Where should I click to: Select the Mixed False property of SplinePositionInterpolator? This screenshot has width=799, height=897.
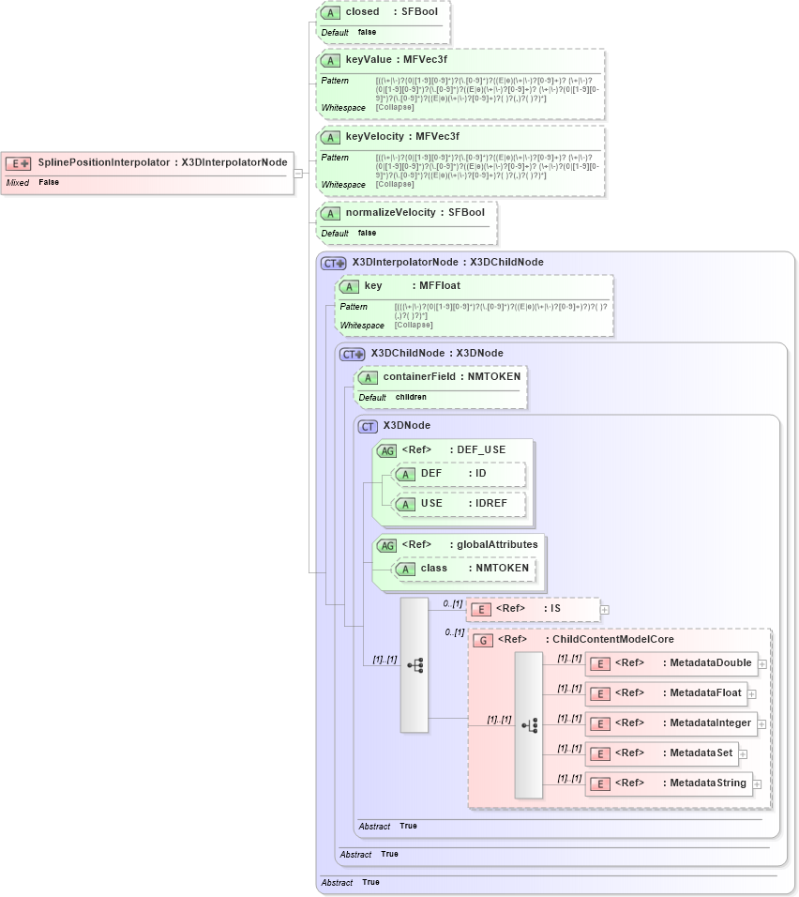click(33, 182)
